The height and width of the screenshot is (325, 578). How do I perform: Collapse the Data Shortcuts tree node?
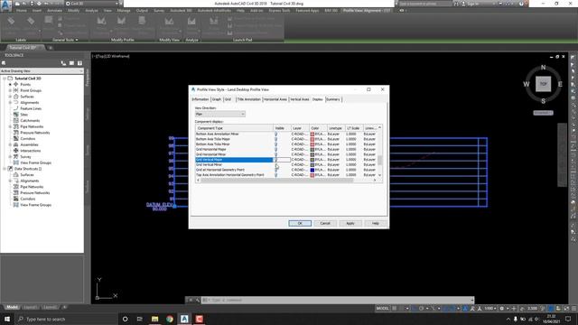click(5, 169)
